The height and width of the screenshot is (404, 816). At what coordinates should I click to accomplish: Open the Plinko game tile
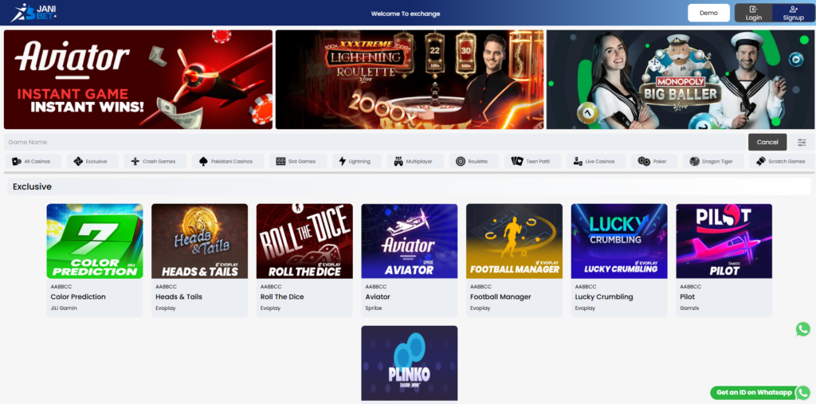click(x=409, y=363)
